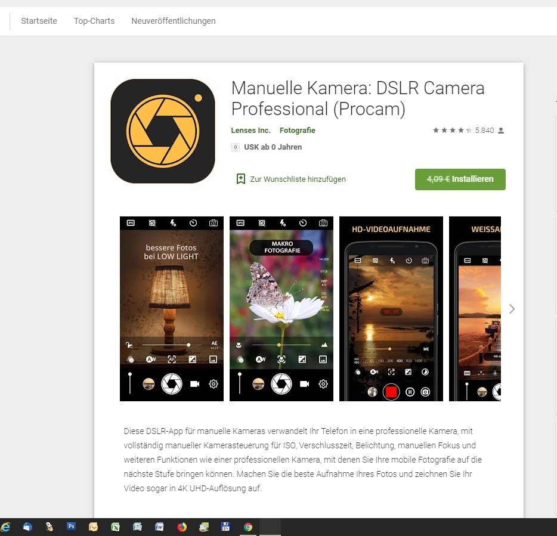Open Excel from the taskbar
Image resolution: width=557 pixels, height=536 pixels.
(115, 527)
